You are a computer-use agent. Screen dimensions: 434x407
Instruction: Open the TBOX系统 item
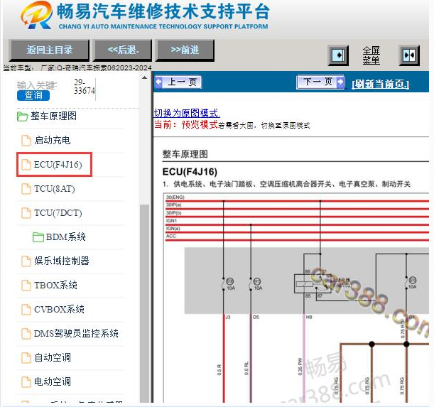point(55,285)
